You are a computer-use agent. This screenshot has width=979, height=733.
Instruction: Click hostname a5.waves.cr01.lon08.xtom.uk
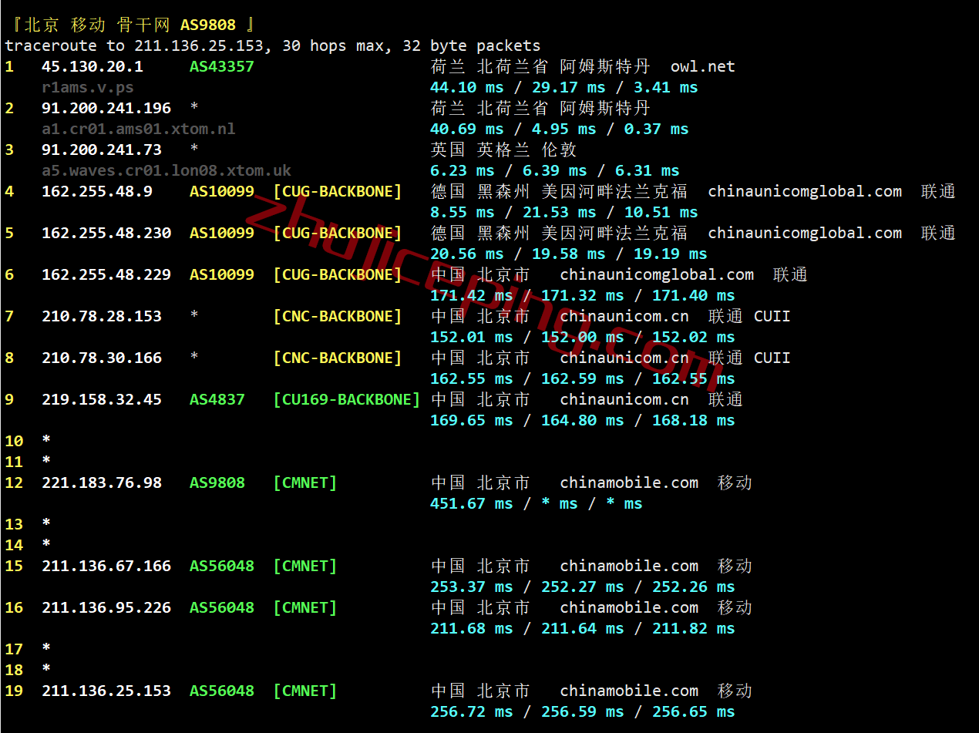[167, 170]
